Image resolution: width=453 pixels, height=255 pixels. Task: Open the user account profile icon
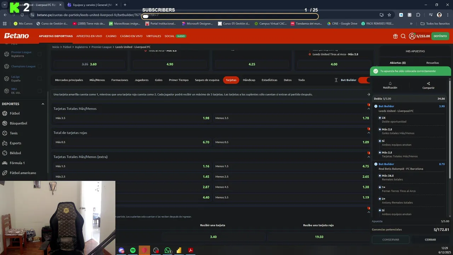(x=412, y=36)
